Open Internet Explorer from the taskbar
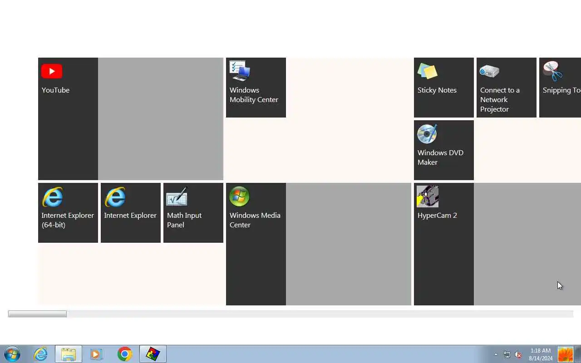The height and width of the screenshot is (363, 581). tap(40, 354)
